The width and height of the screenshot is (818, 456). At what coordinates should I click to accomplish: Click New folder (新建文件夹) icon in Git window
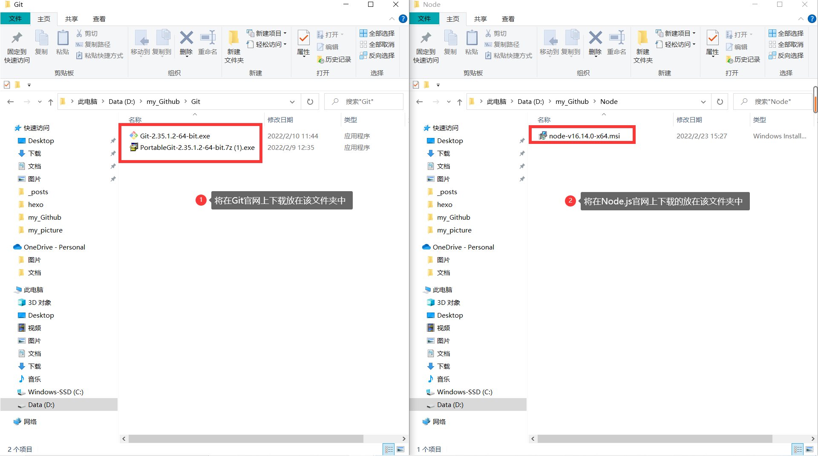click(234, 38)
